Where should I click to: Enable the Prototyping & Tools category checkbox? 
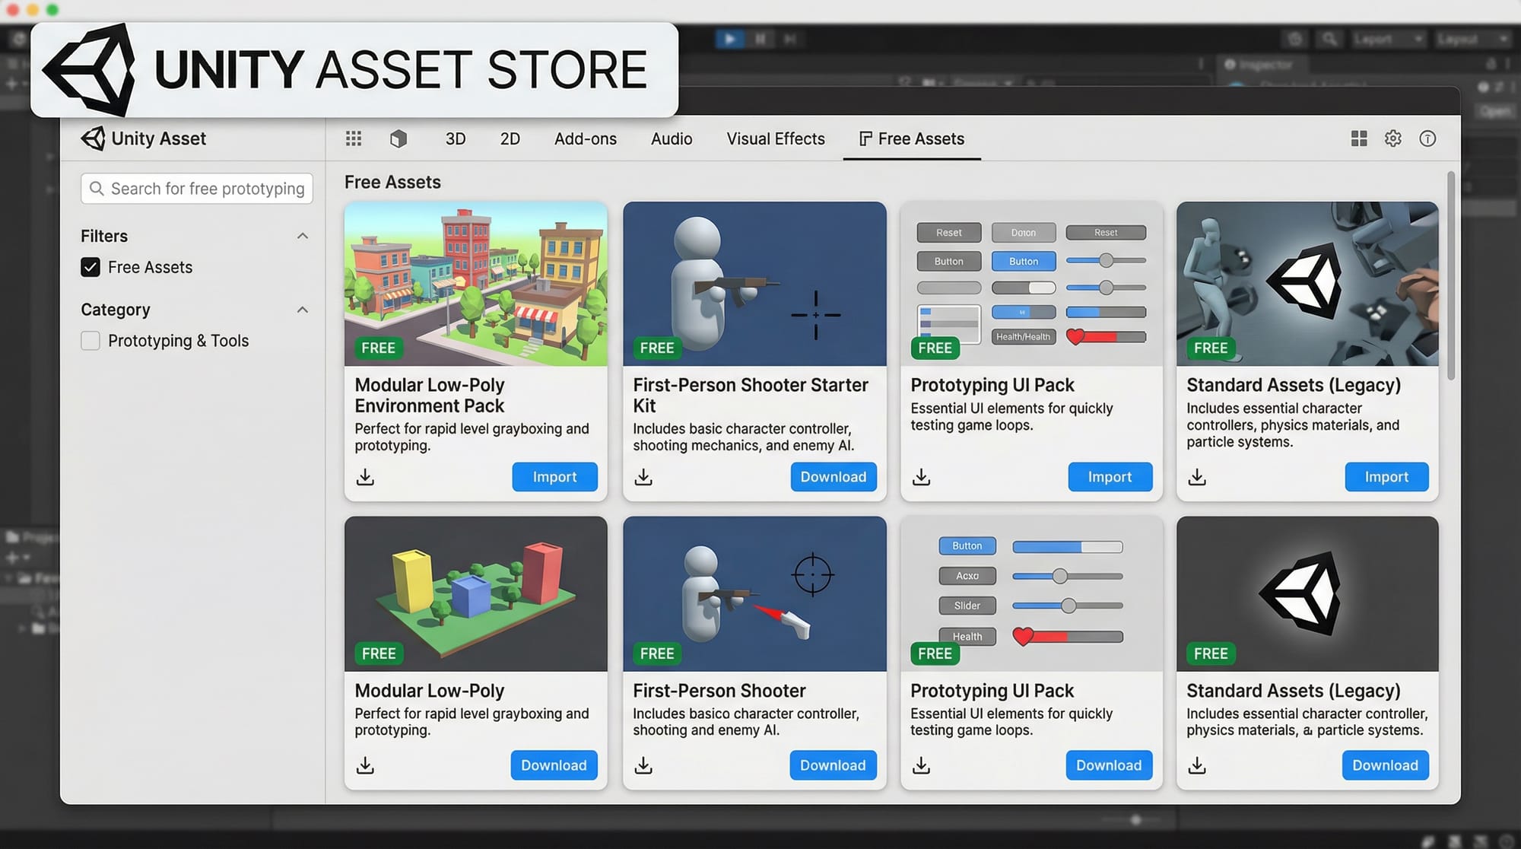coord(90,341)
